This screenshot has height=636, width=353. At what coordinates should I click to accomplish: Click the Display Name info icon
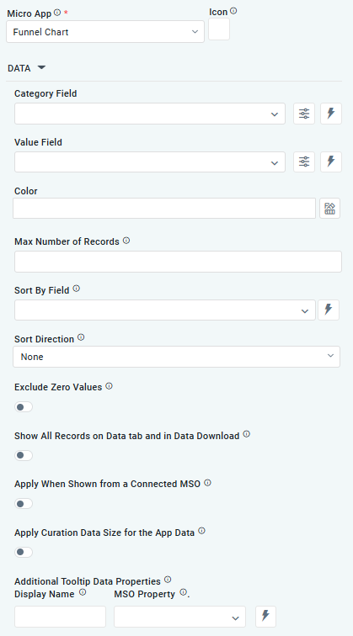[x=83, y=592]
